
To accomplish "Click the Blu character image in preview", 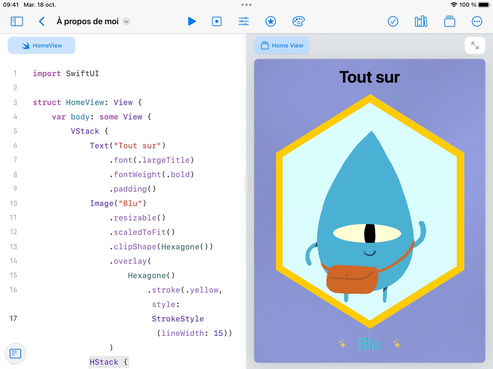I will [370, 211].
